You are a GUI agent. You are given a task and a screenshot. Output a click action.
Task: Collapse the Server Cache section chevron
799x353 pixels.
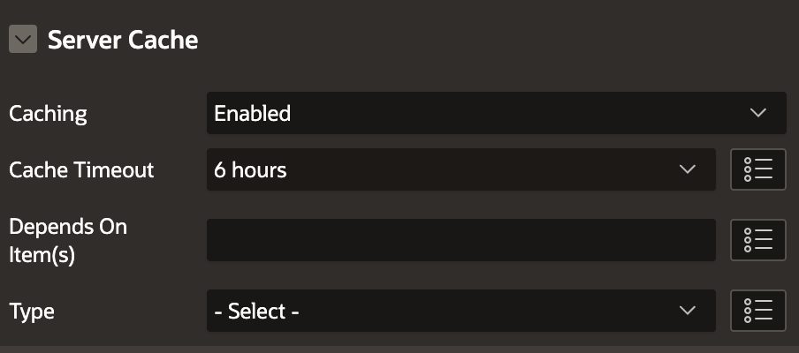coord(23,40)
